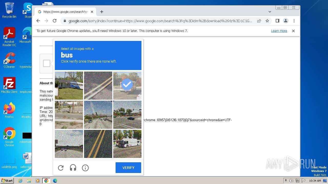Open Internet Explorer from the taskbar

click(20, 181)
